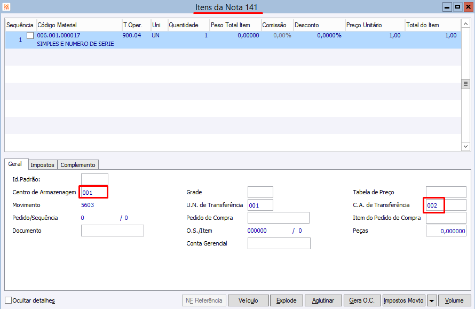This screenshot has height=309, width=475.
Task: Click the O.S./Item value 000000
Action: tap(257, 231)
